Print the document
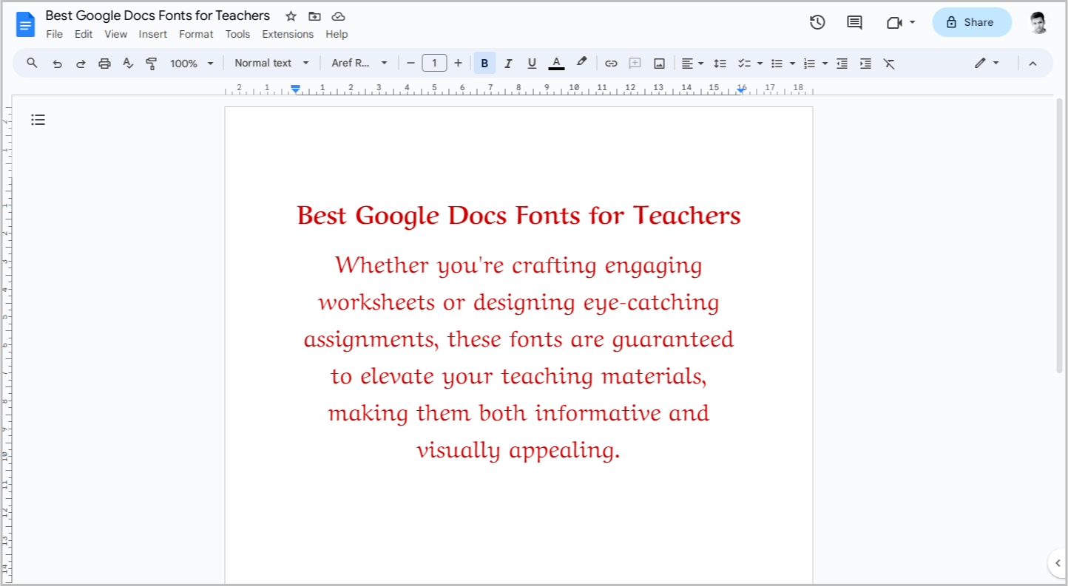Screen dimensions: 1068x586 point(104,63)
